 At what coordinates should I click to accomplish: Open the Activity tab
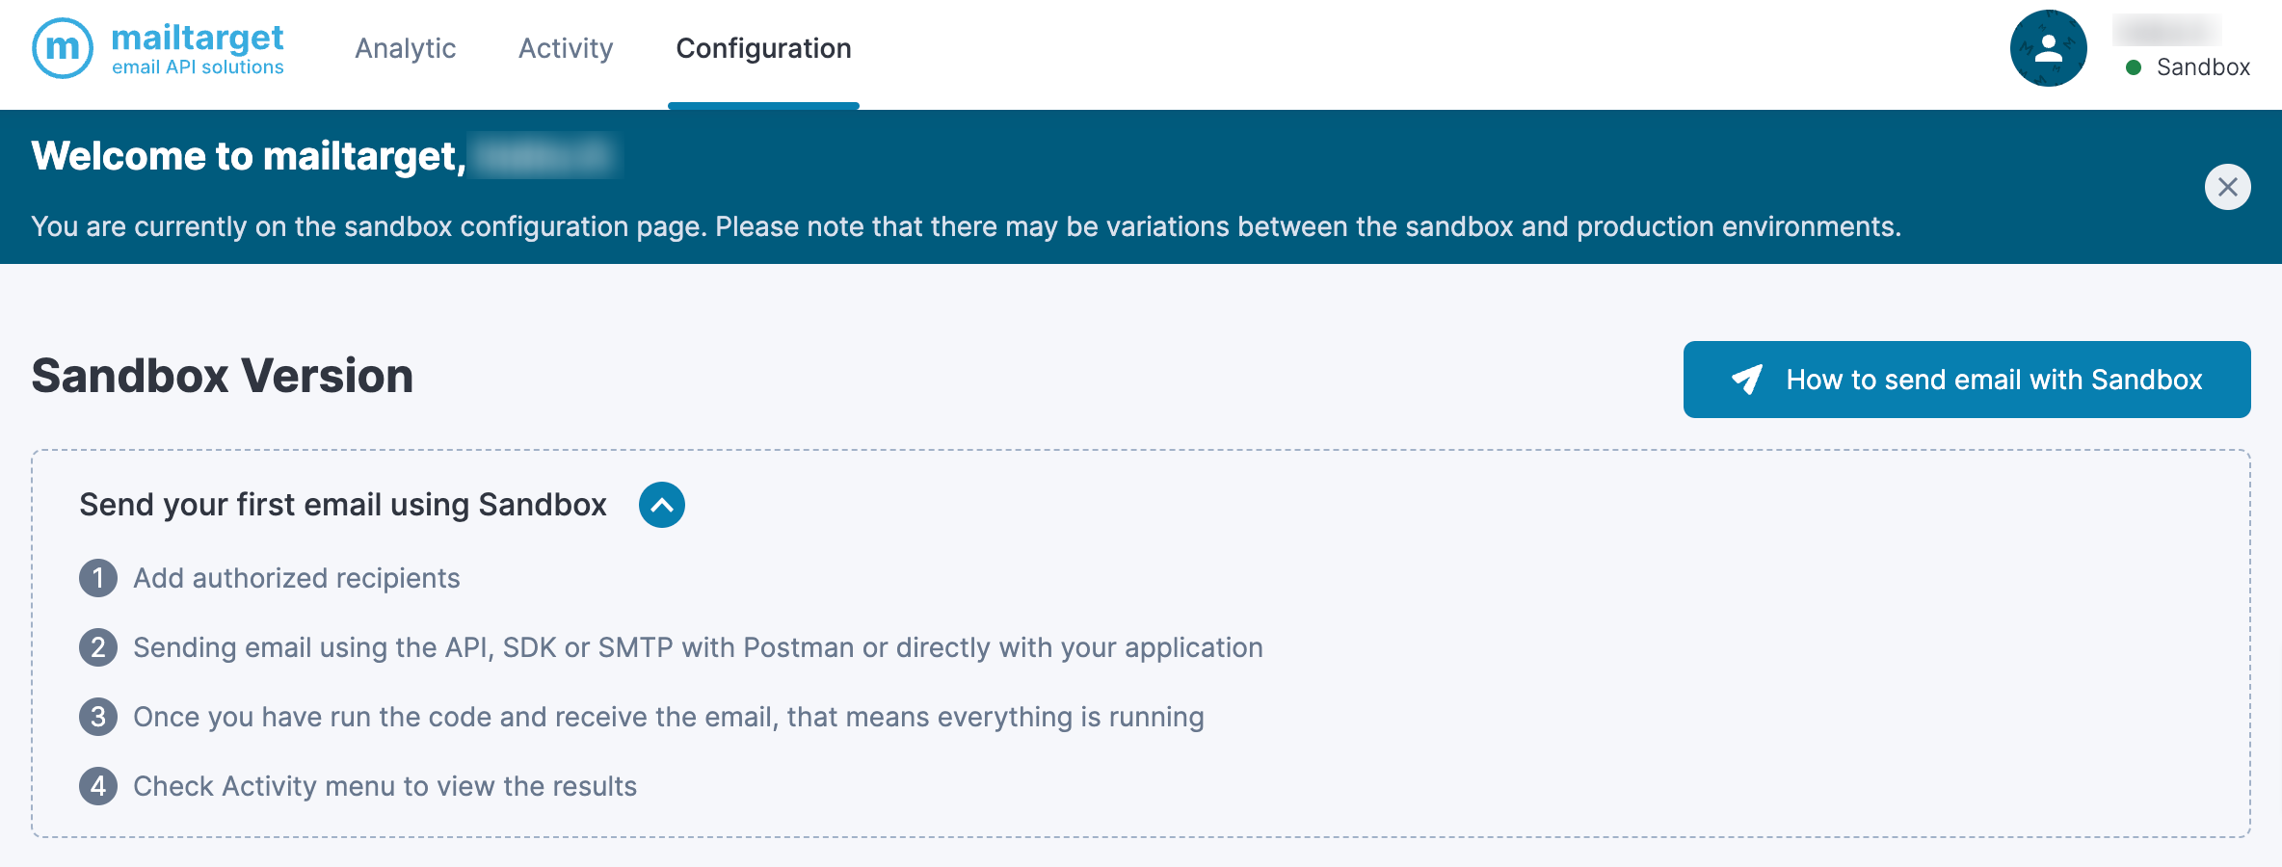(x=566, y=48)
